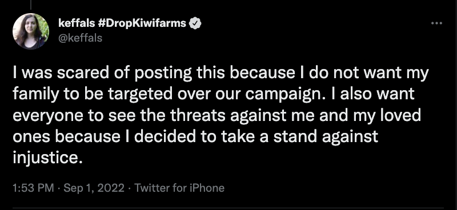Open the tweet's three-dot more options menu
457x210 pixels.
(x=436, y=23)
